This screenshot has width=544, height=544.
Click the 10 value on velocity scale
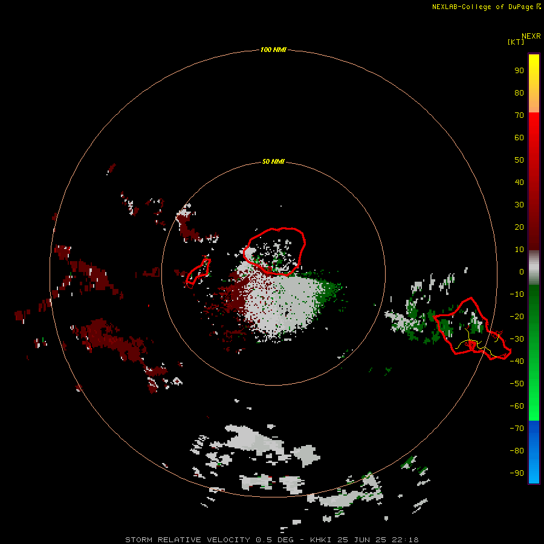(x=519, y=250)
